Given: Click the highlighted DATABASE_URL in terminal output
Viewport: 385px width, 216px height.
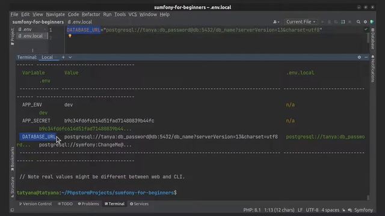Looking at the screenshot, I should (x=38, y=137).
